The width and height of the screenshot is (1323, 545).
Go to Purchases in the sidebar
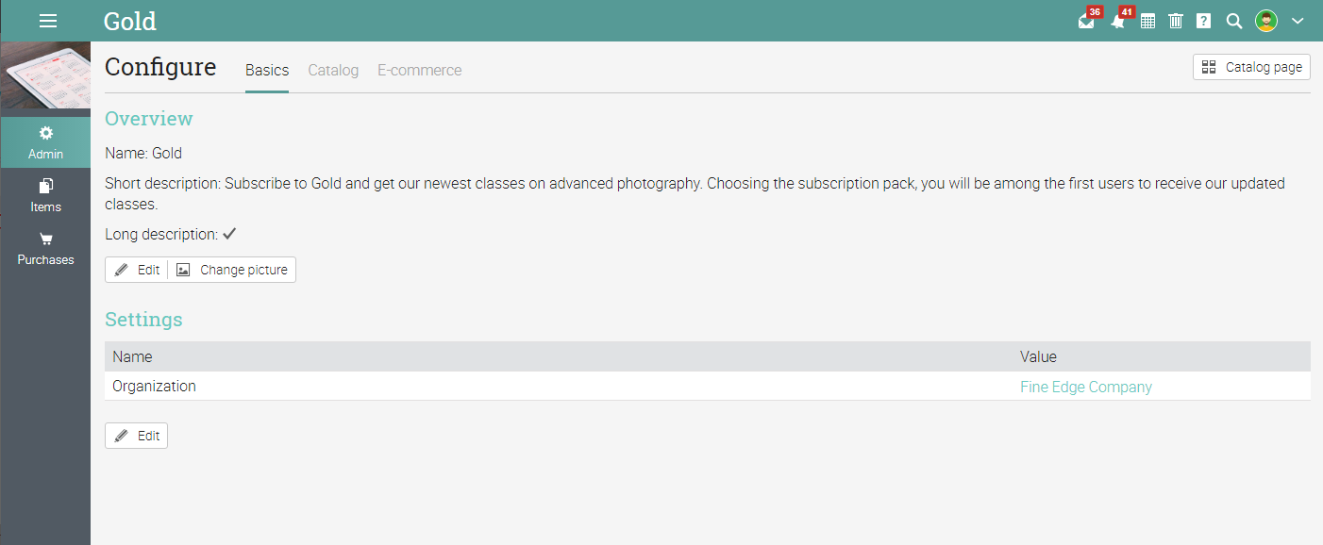pos(45,248)
